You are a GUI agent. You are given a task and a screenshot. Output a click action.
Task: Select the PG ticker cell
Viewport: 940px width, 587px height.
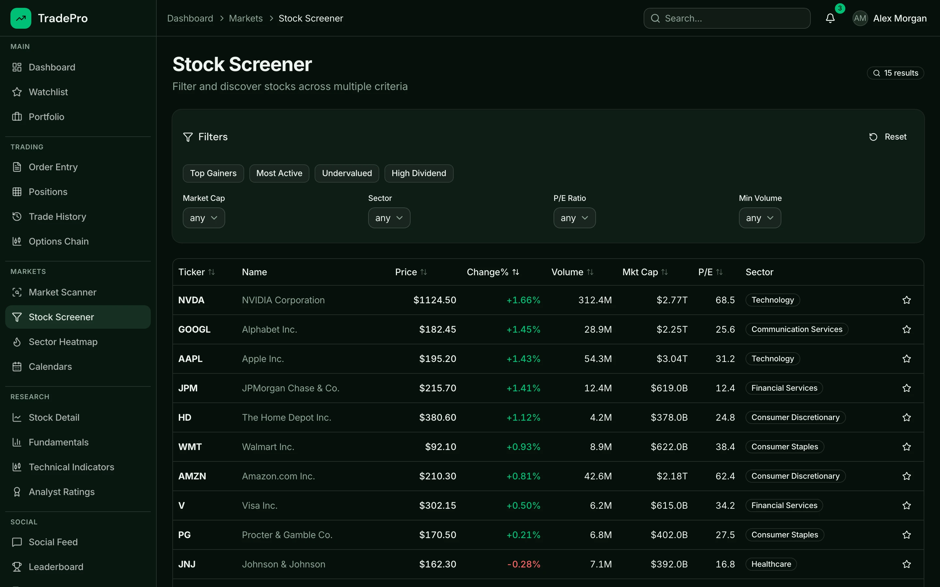coord(184,535)
